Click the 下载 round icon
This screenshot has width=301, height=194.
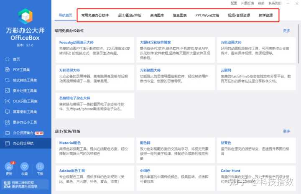coord(40,166)
